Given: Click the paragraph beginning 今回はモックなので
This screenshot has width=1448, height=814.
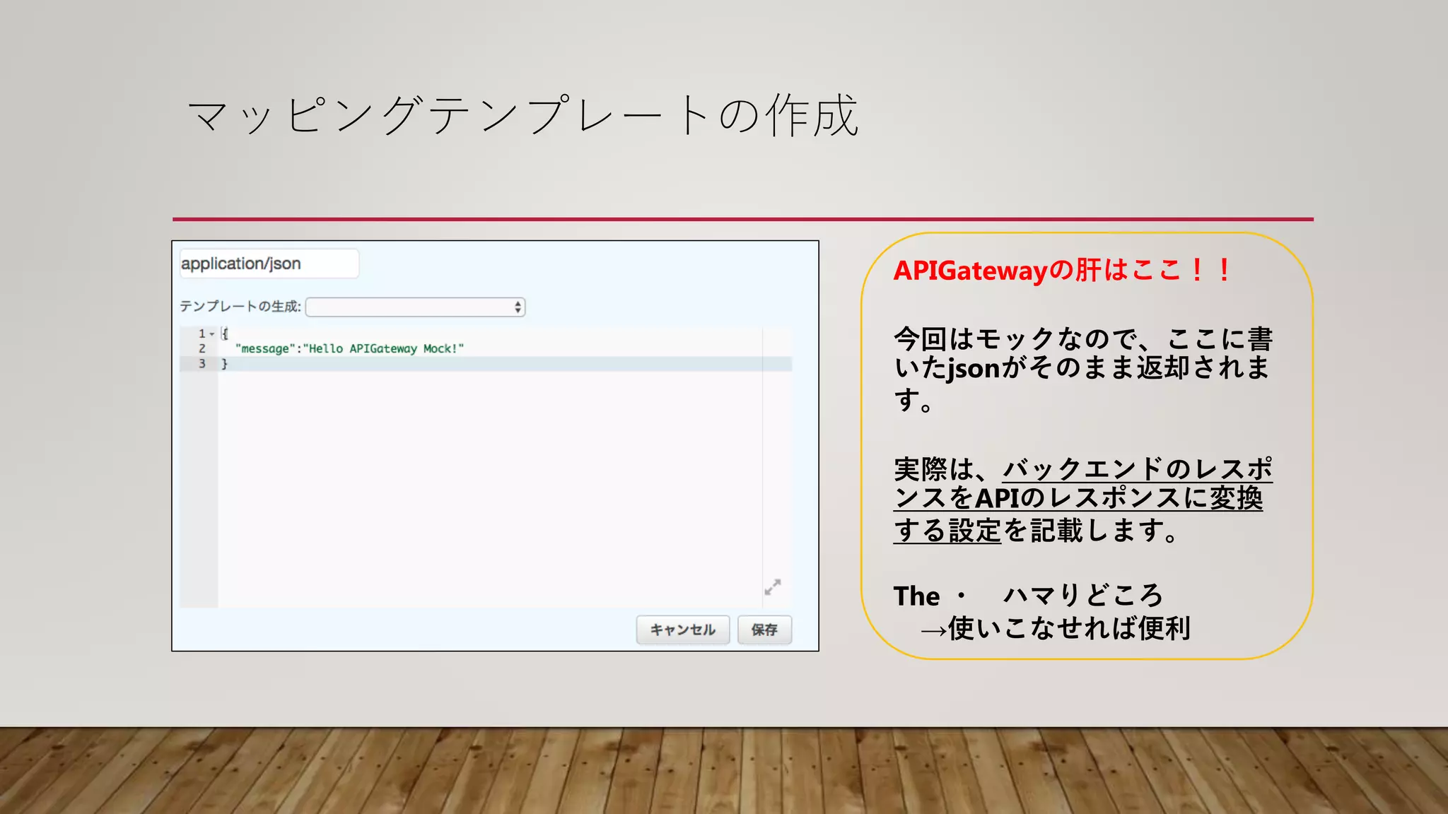Looking at the screenshot, I should click(x=1082, y=370).
